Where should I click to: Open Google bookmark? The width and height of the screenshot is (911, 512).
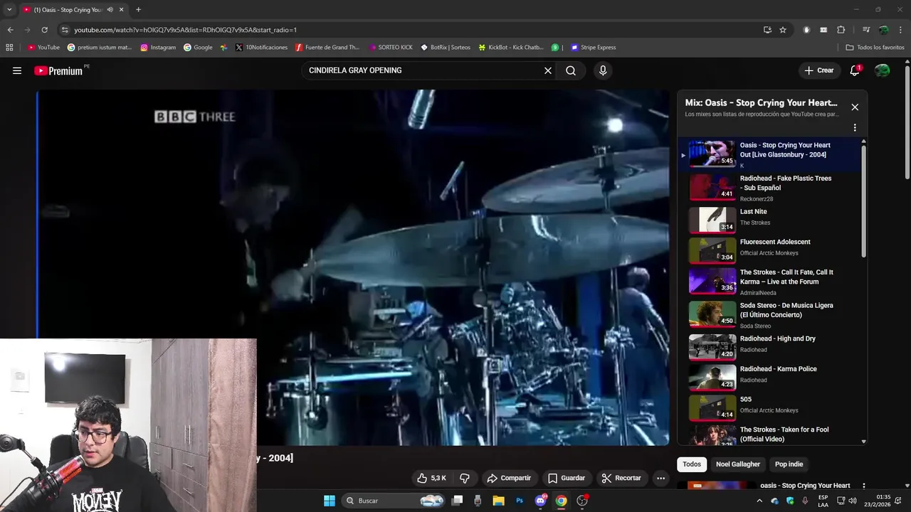tap(198, 48)
